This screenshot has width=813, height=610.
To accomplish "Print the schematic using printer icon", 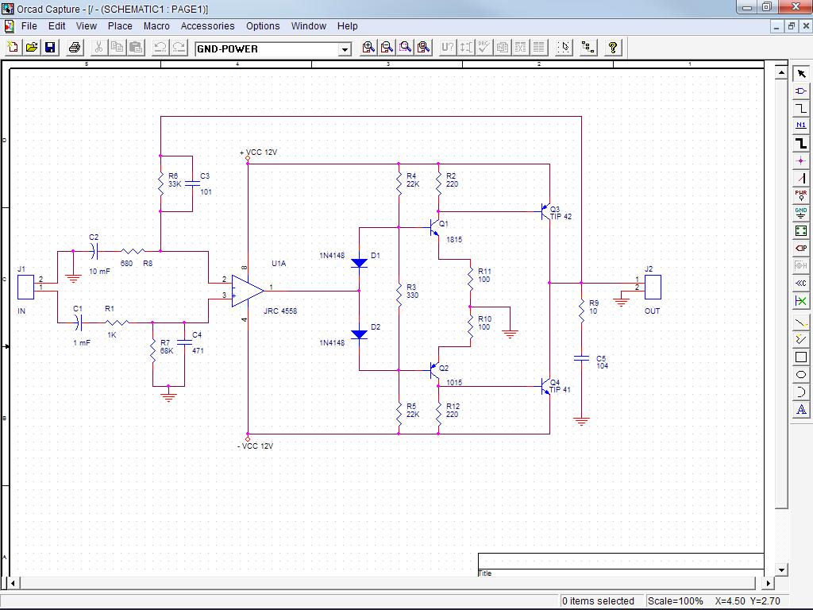I will [x=75, y=48].
